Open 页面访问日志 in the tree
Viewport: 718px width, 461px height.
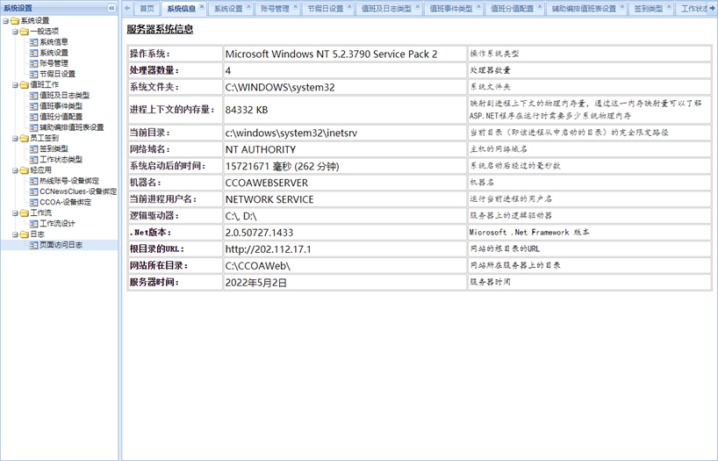point(61,245)
